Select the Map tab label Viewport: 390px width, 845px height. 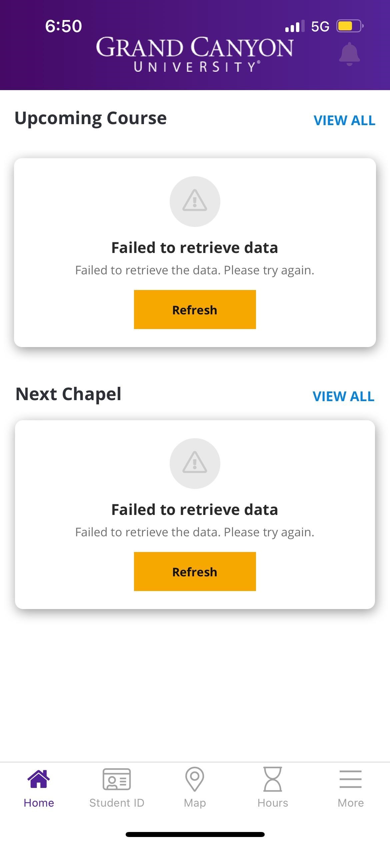pyautogui.click(x=195, y=803)
